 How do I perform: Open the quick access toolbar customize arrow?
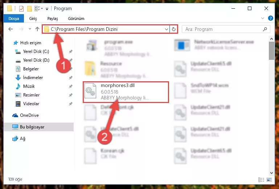(x=47, y=9)
